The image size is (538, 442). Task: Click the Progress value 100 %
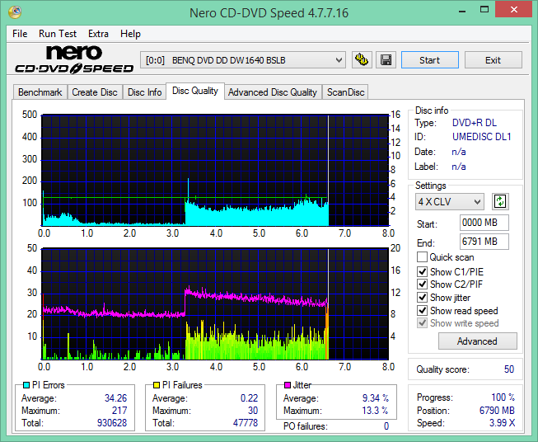[503, 397]
